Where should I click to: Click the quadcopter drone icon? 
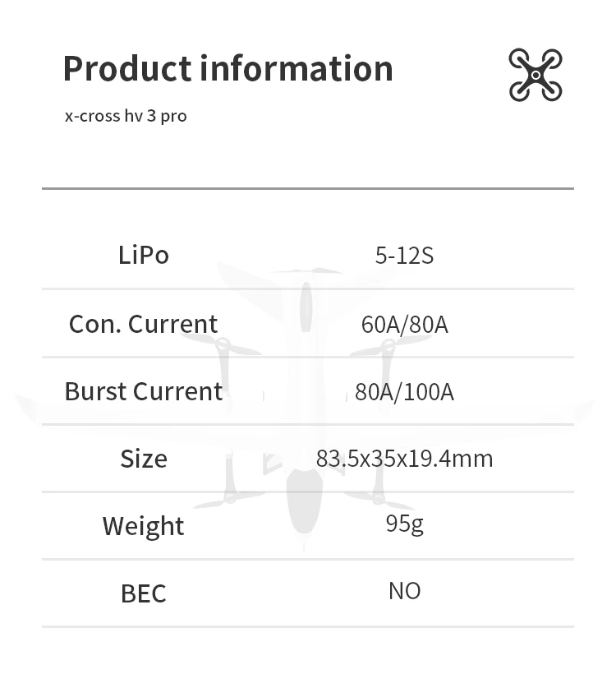click(535, 75)
